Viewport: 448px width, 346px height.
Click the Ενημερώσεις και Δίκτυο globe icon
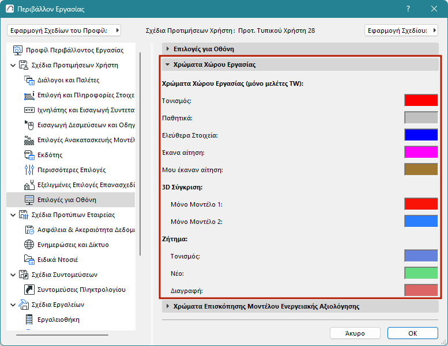click(x=29, y=245)
